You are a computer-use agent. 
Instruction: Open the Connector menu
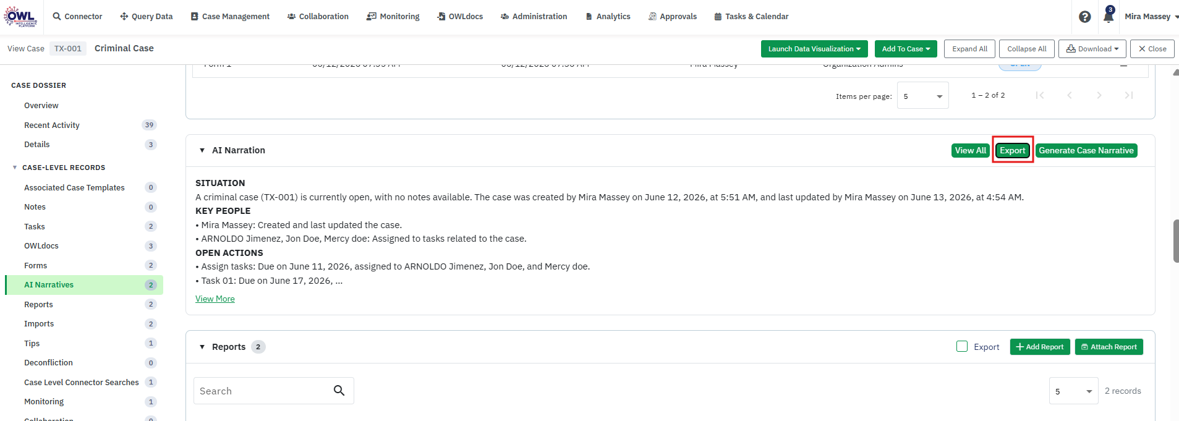pyautogui.click(x=77, y=17)
